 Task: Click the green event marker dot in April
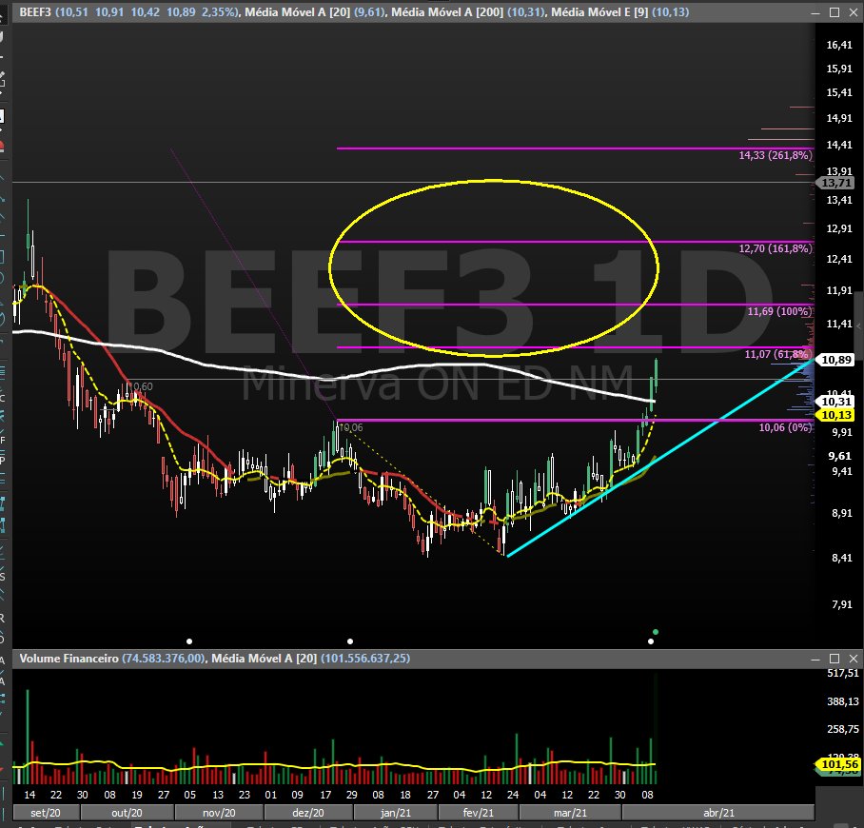tap(656, 632)
